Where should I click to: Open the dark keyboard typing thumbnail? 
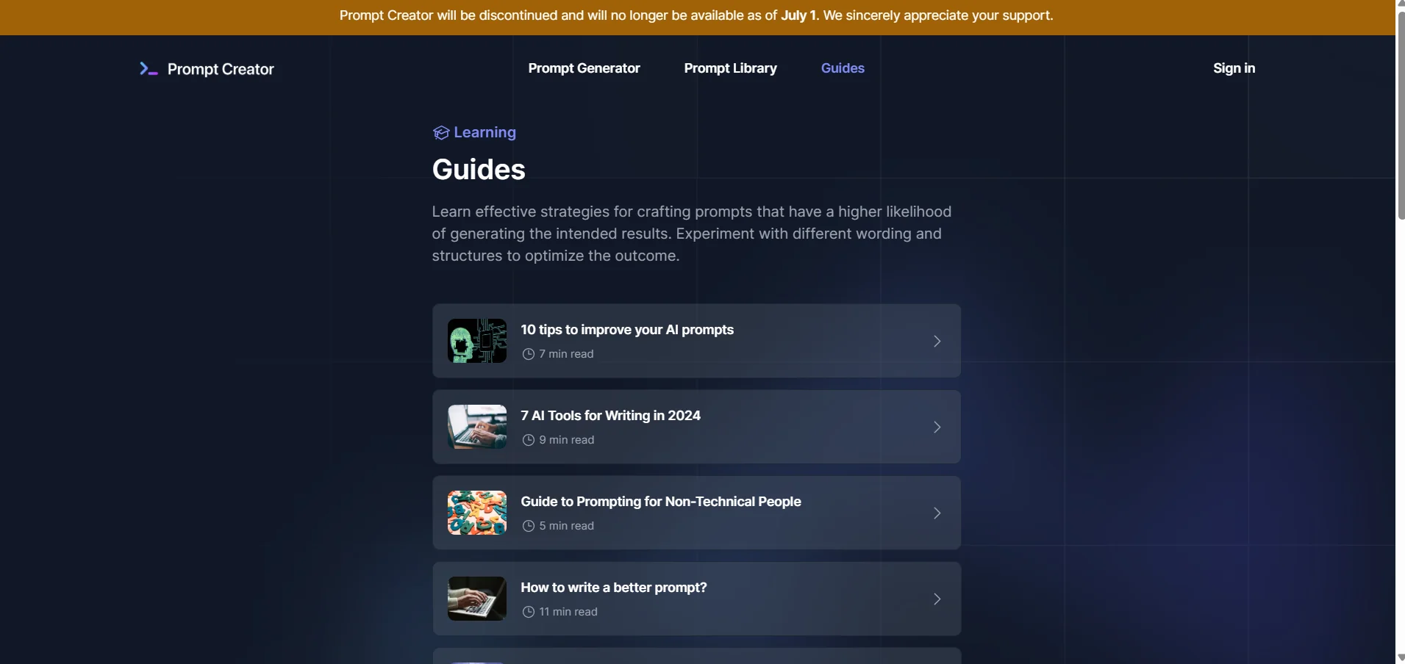pyautogui.click(x=477, y=599)
